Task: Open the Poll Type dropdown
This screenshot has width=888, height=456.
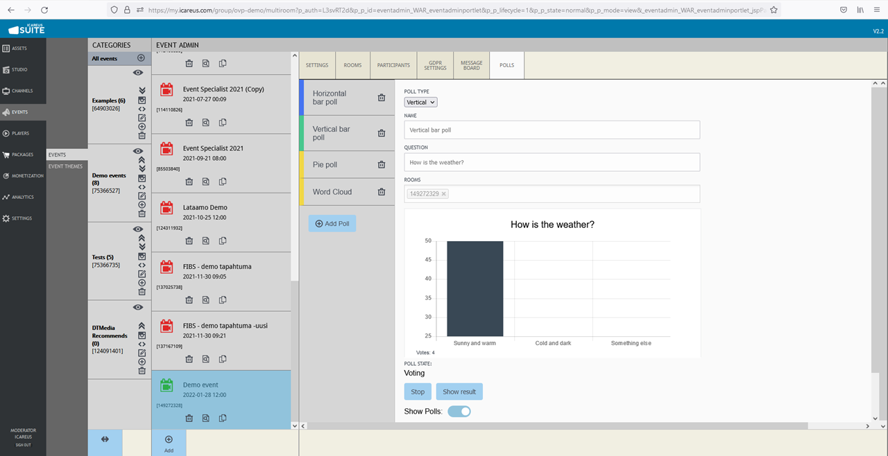Action: (420, 103)
